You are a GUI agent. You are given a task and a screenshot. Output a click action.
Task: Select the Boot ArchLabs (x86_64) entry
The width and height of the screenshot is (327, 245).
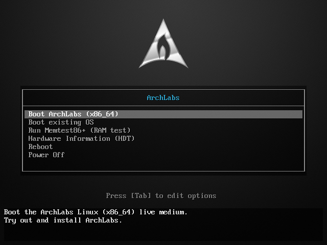(x=73, y=114)
